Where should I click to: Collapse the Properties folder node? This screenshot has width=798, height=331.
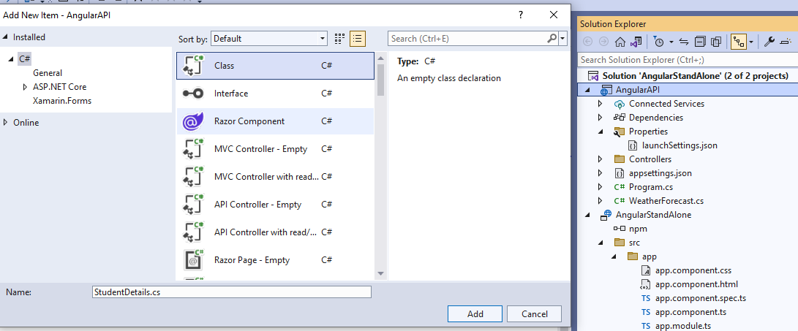600,132
